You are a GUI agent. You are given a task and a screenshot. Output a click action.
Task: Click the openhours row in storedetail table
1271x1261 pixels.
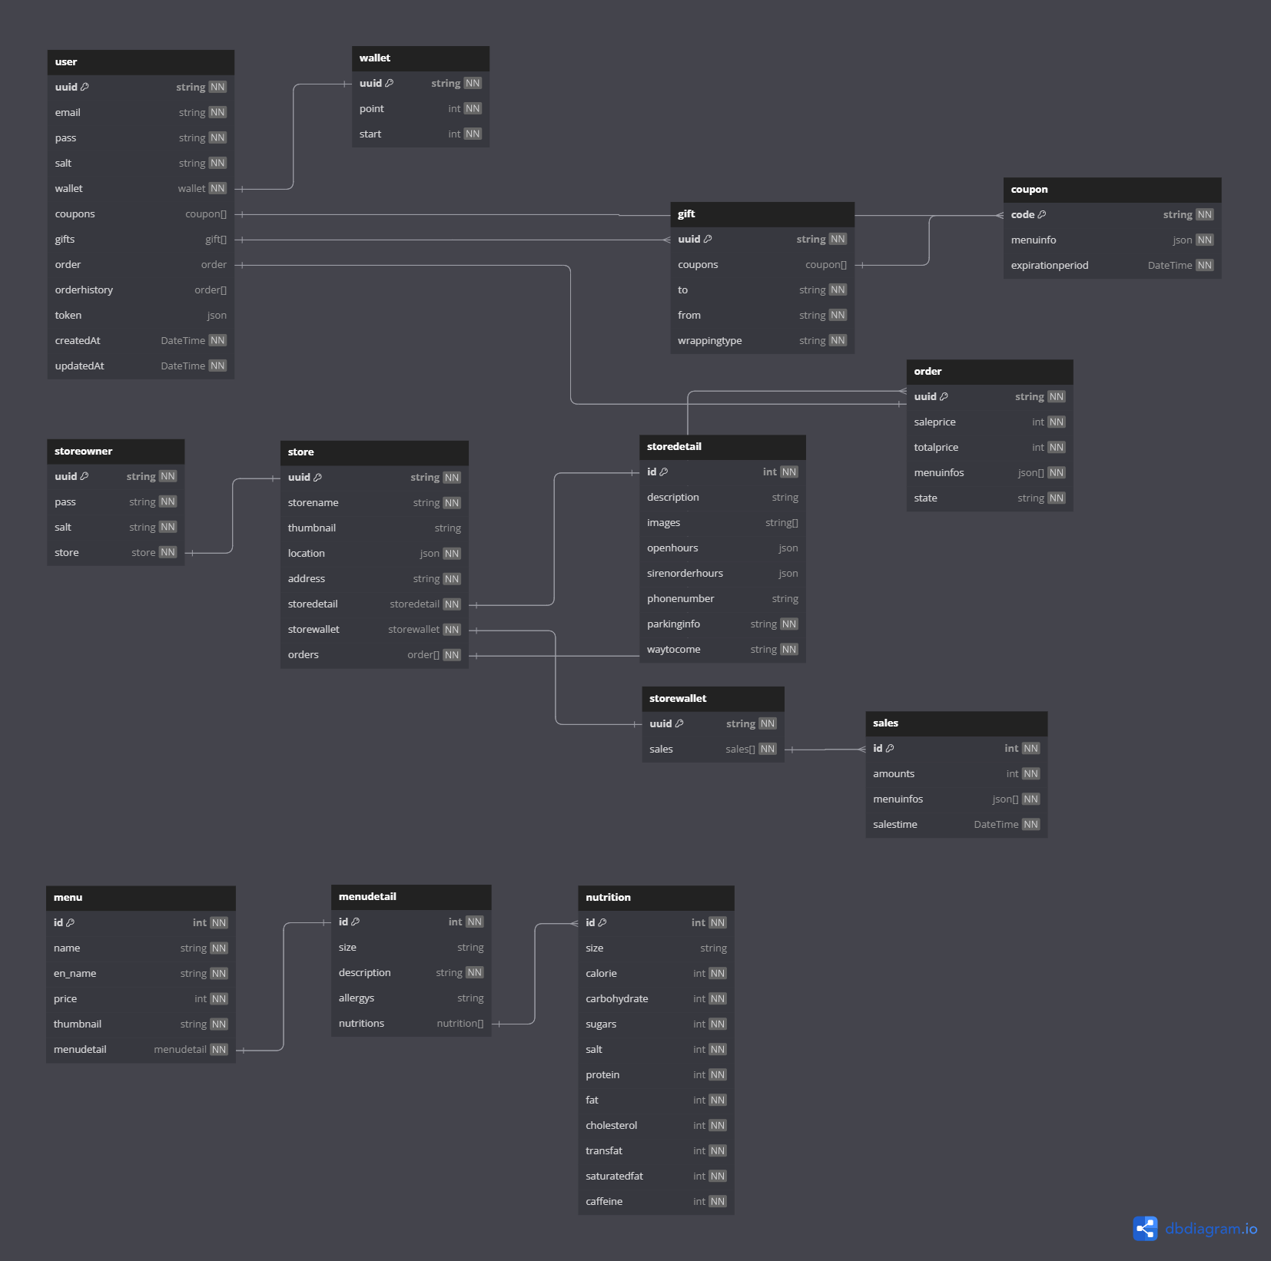(x=722, y=548)
